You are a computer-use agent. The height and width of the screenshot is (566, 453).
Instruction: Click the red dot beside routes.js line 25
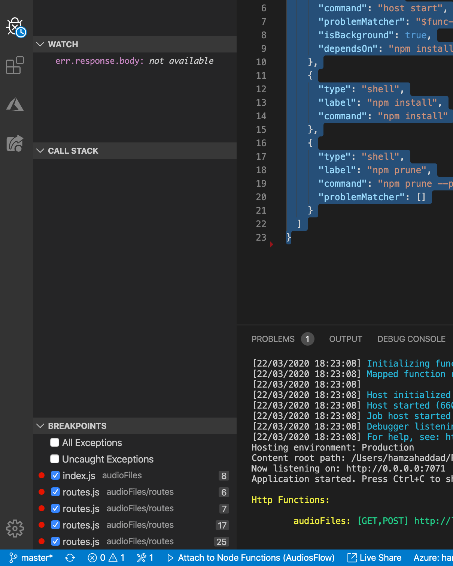(42, 541)
